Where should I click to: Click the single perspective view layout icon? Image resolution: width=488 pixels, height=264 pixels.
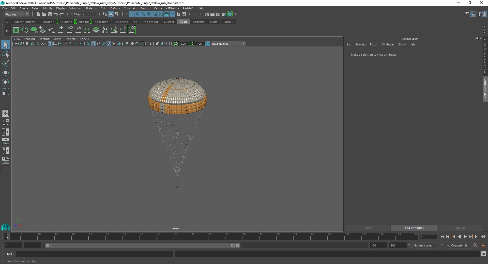[x=6, y=113]
